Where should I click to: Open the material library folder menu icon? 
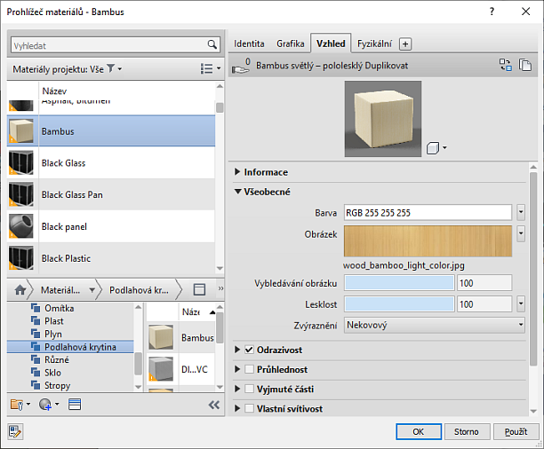click(18, 405)
